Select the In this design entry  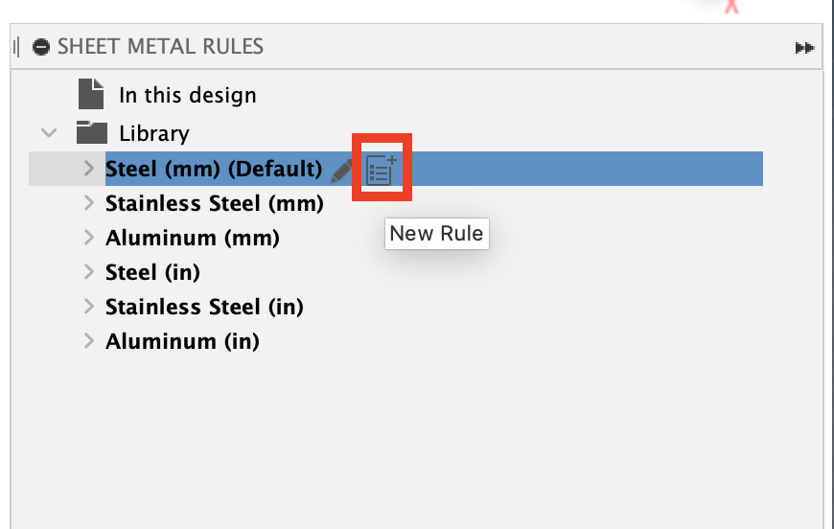tap(187, 96)
